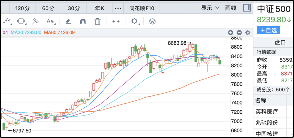The width and height of the screenshot is (294, 138).
Task: Click the 名称 column header
Action: point(261,100)
